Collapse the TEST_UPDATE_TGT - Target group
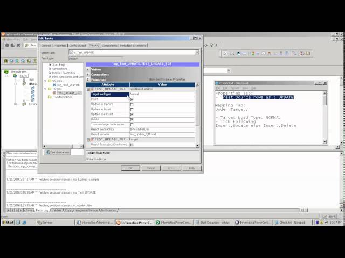This screenshot has height=258, width=345. [x=88, y=140]
